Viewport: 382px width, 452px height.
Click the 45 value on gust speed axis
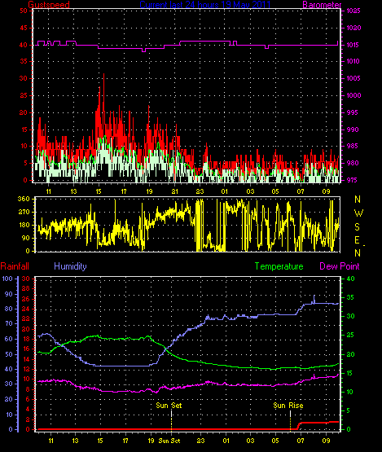point(24,28)
